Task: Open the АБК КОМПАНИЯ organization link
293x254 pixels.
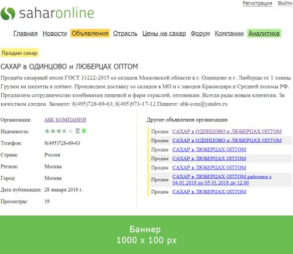Action: (x=65, y=119)
